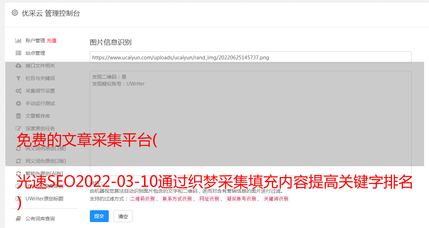Select the 联系方式识别 filter tag
This screenshot has height=228, width=429.
coord(177,199)
